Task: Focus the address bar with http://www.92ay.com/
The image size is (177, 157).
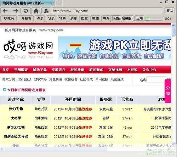Action: point(107,11)
